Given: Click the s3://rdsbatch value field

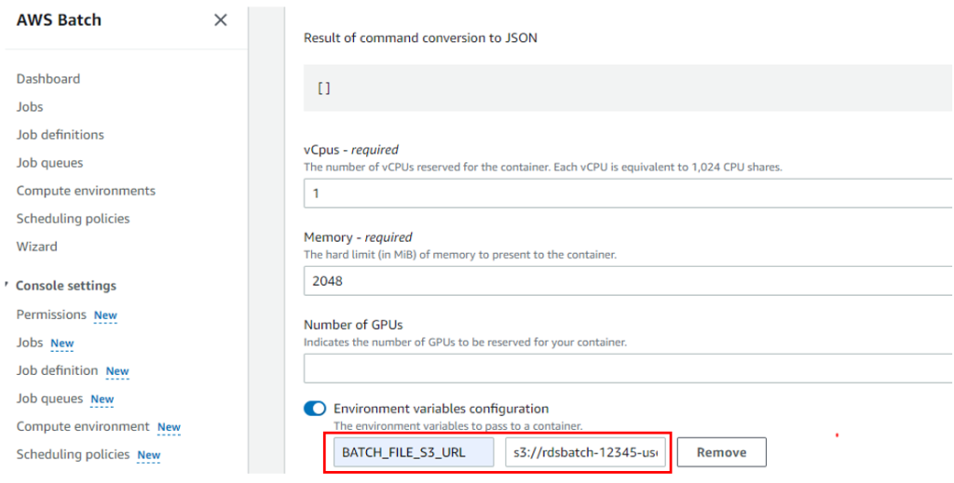Looking at the screenshot, I should [586, 453].
